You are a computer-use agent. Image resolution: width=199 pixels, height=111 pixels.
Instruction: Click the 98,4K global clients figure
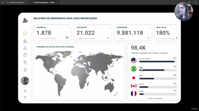pyautogui.click(x=138, y=48)
